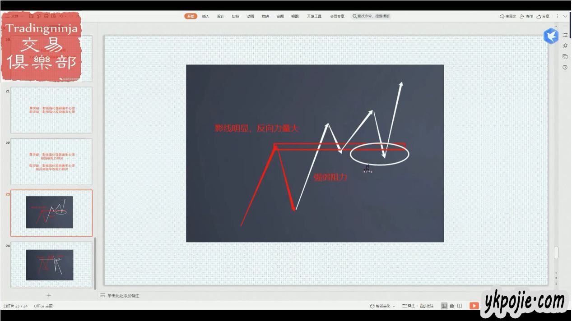The image size is (572, 321).
Task: Collapse the ribbon with top-right chevron
Action: (565, 16)
